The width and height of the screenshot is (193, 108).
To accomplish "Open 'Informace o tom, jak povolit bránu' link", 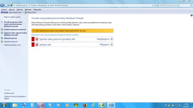I will coord(55,35).
